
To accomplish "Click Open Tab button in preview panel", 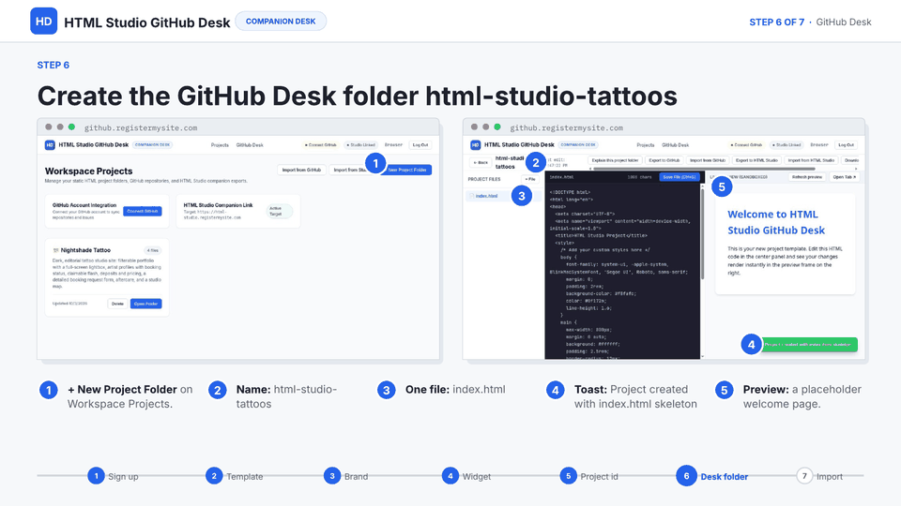I will 844,177.
